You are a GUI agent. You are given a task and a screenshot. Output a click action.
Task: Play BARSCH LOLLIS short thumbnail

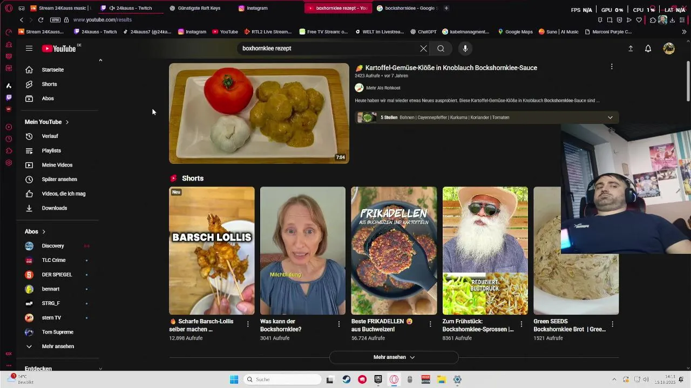(x=212, y=251)
